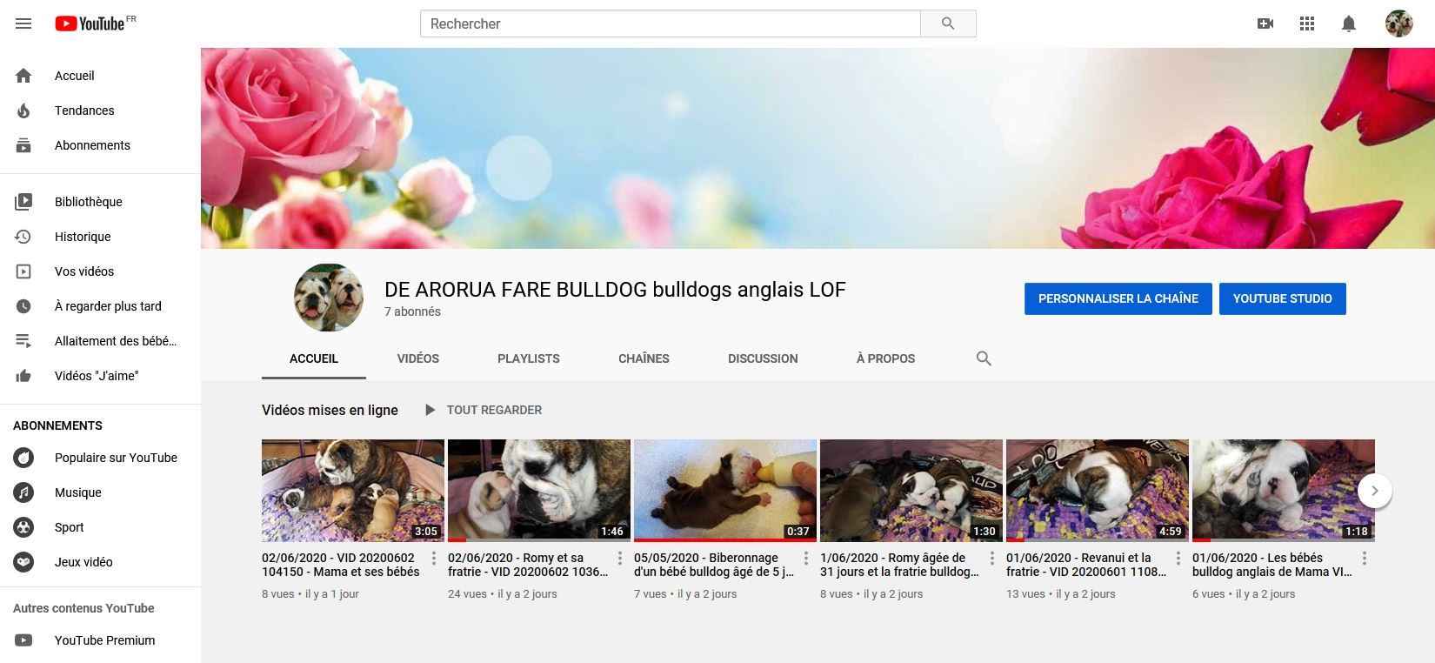Open the create video camera icon
This screenshot has height=663, width=1435.
pyautogui.click(x=1265, y=23)
